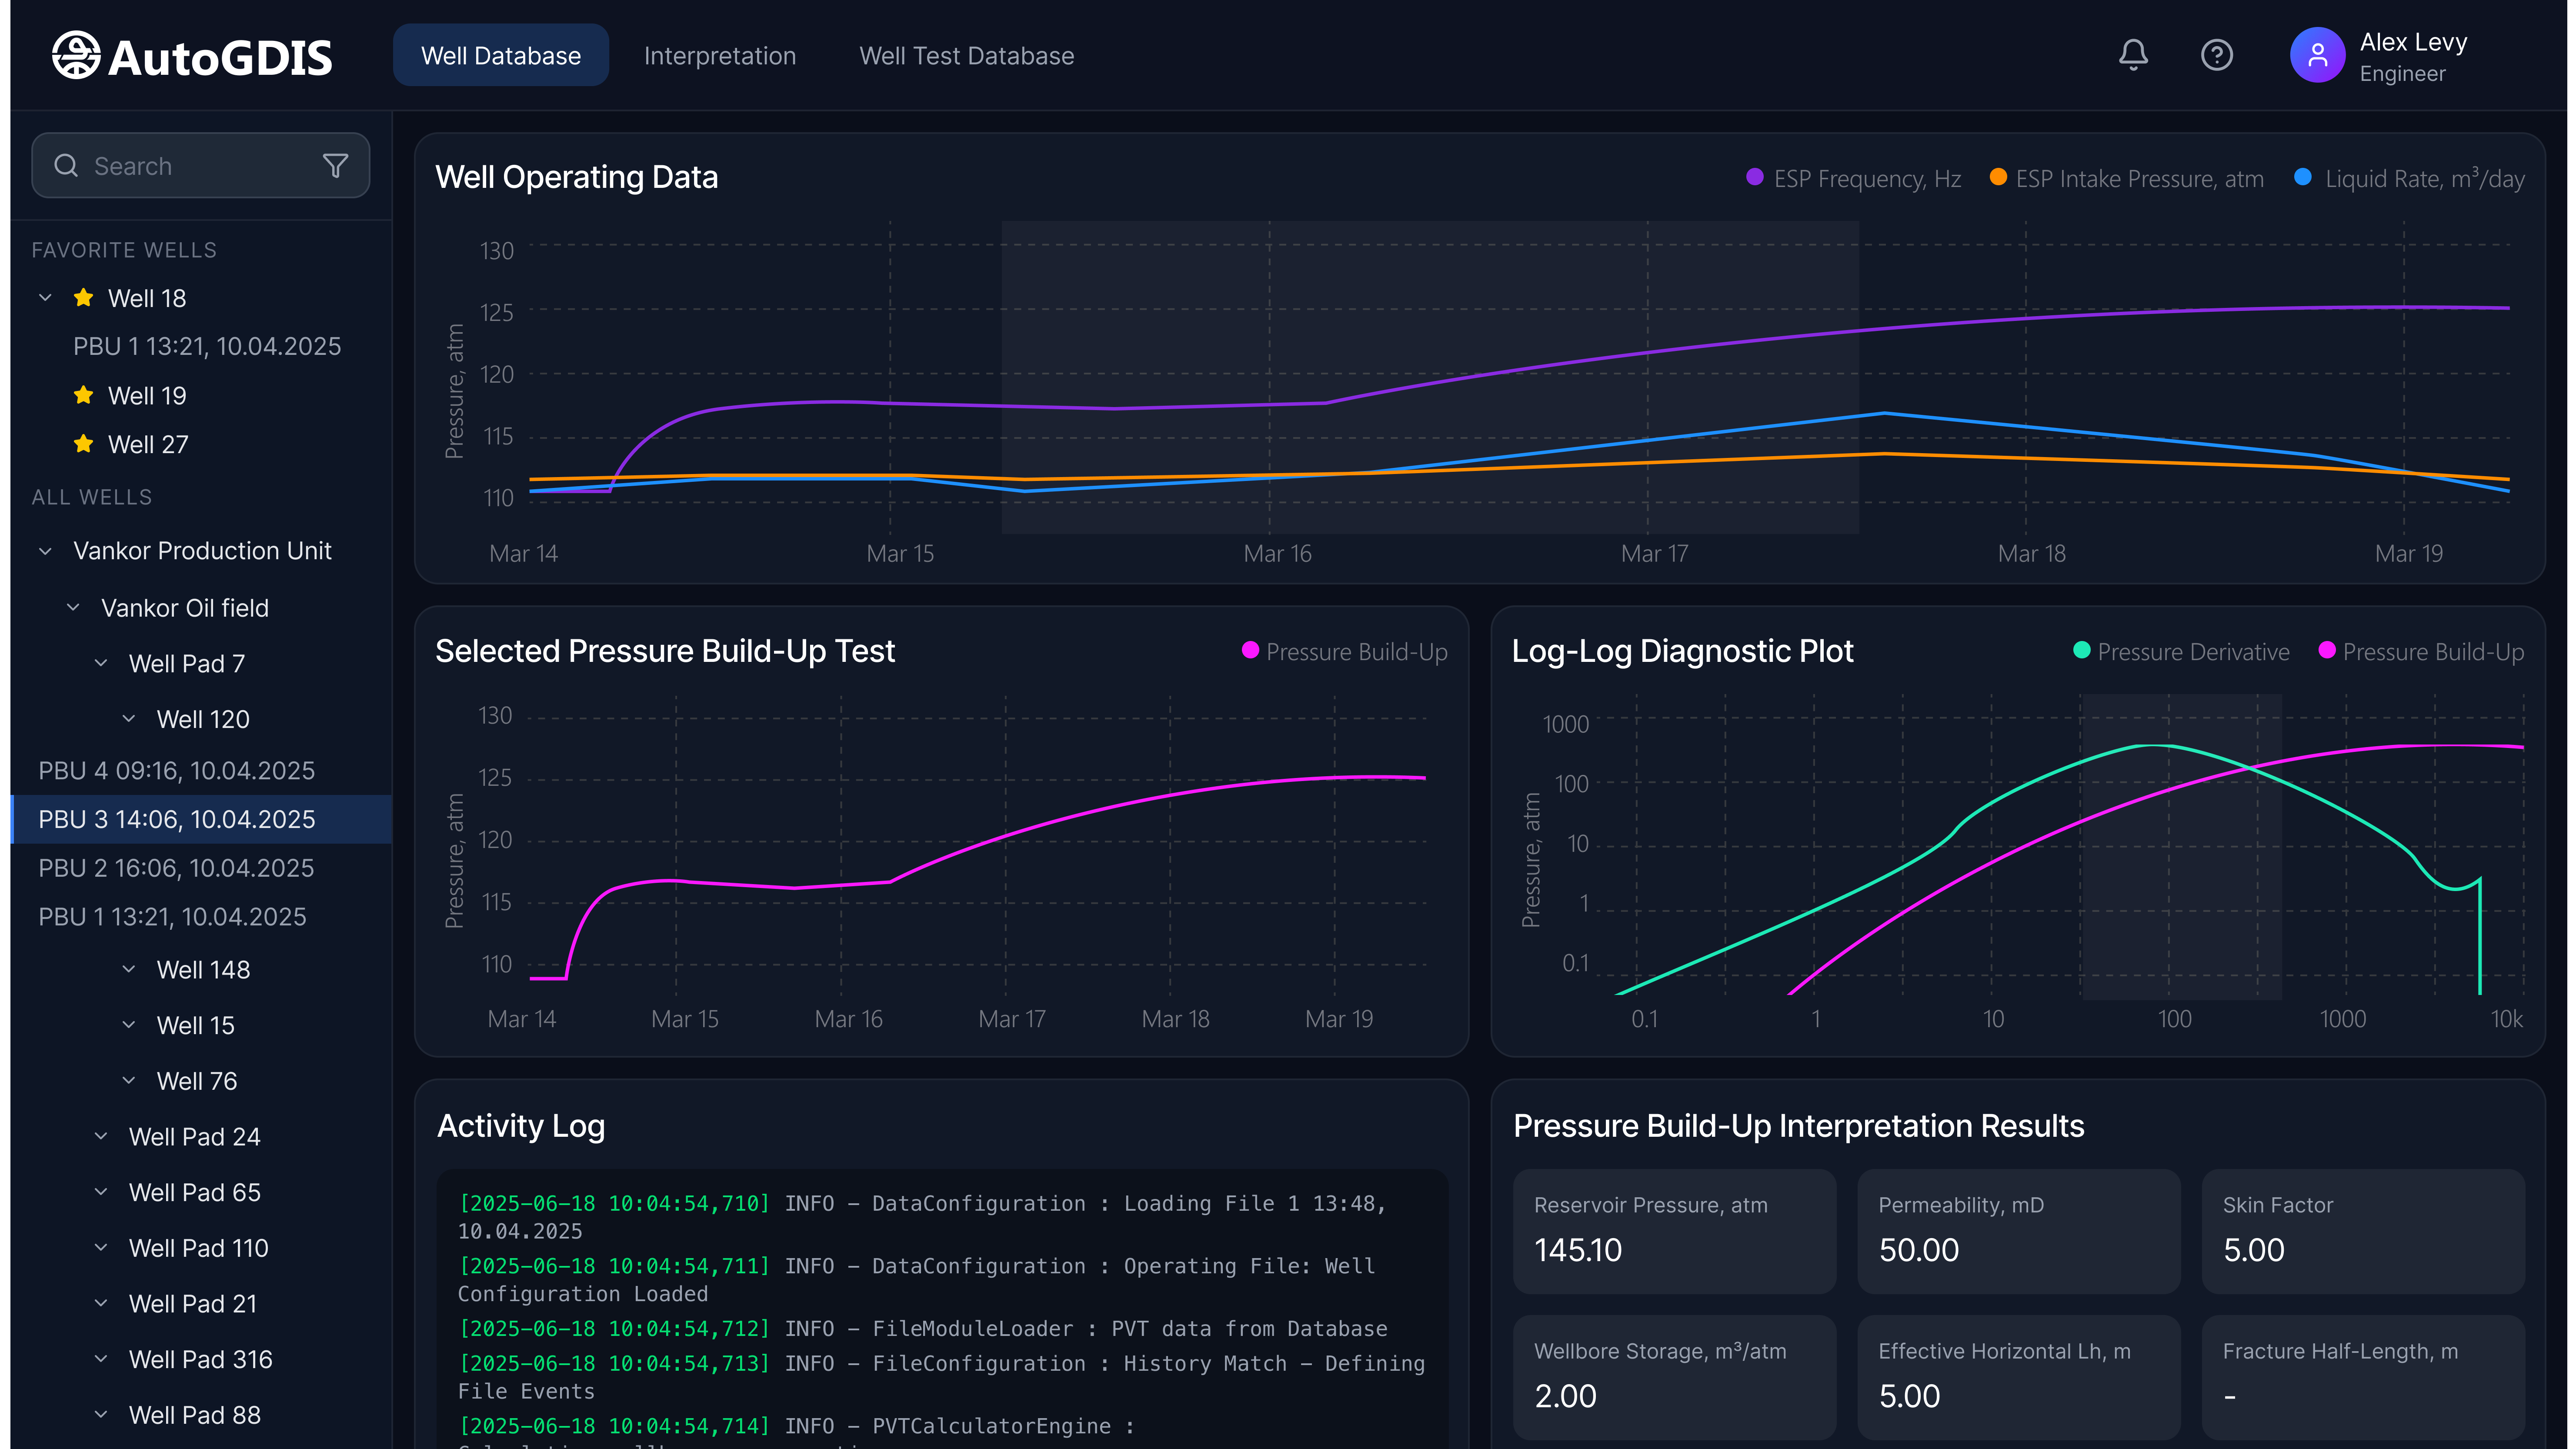Expand Well 148
The image size is (2576, 1449).
click(x=129, y=969)
